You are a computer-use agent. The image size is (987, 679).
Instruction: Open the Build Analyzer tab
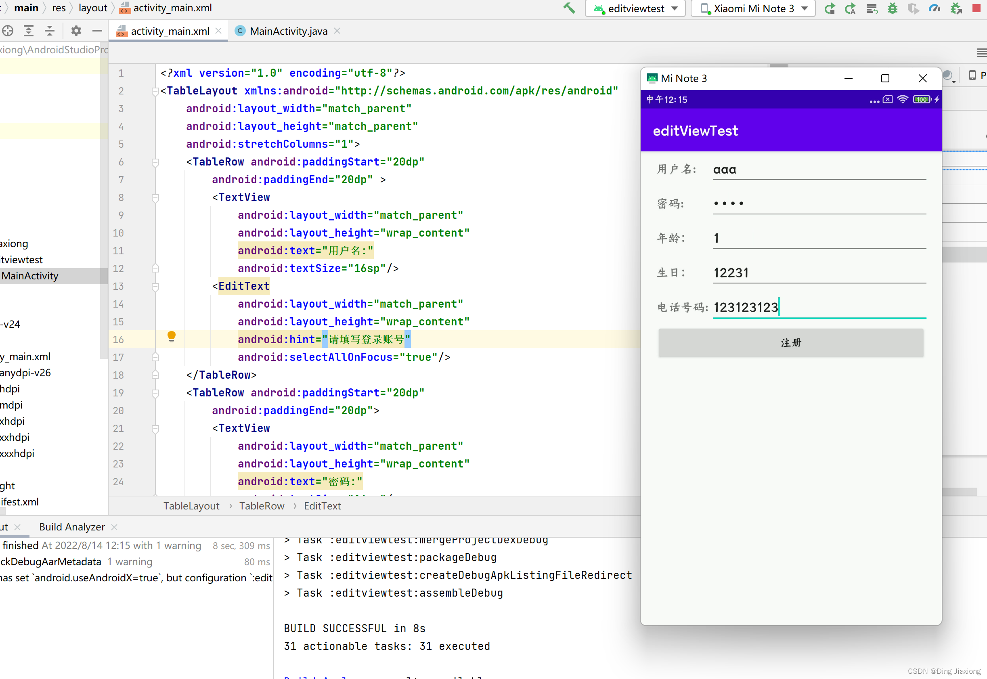[72, 527]
